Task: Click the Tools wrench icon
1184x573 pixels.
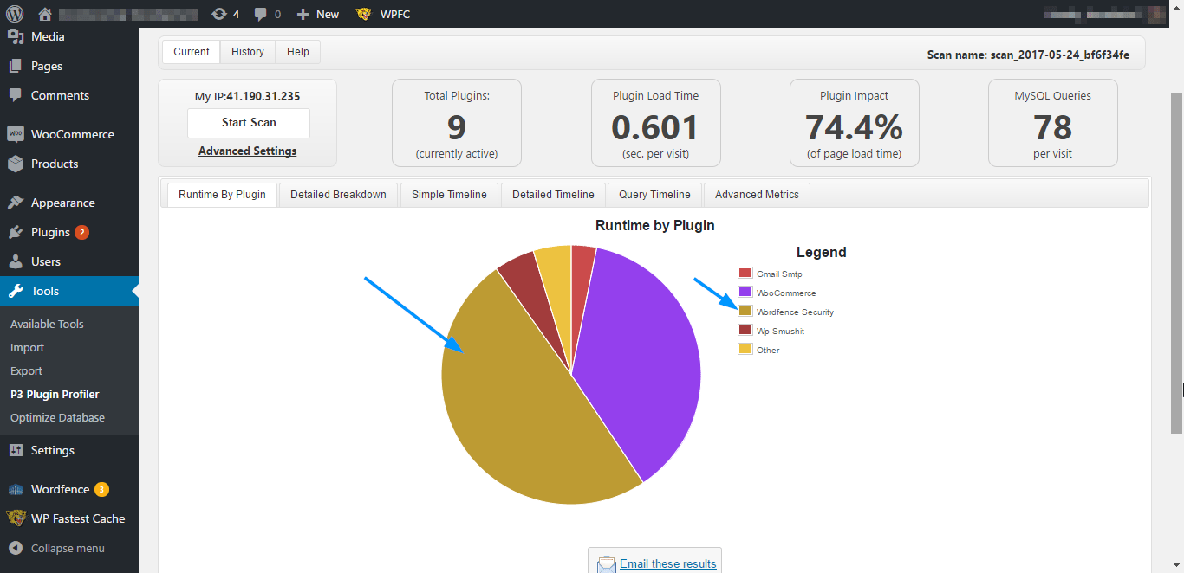Action: 16,291
